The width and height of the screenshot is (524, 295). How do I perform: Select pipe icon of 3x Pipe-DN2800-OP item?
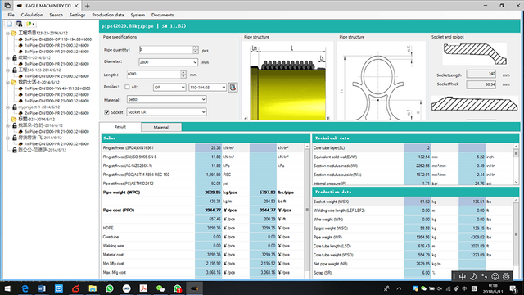20,39
